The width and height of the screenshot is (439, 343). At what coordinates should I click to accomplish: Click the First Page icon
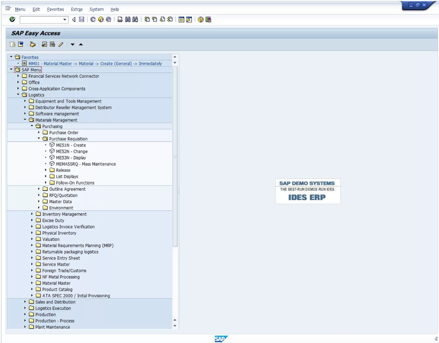147,19
